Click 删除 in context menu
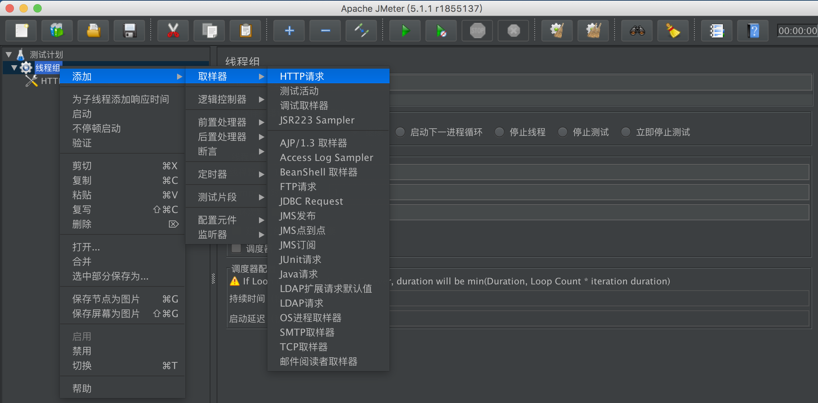The height and width of the screenshot is (403, 818). [x=123, y=224]
